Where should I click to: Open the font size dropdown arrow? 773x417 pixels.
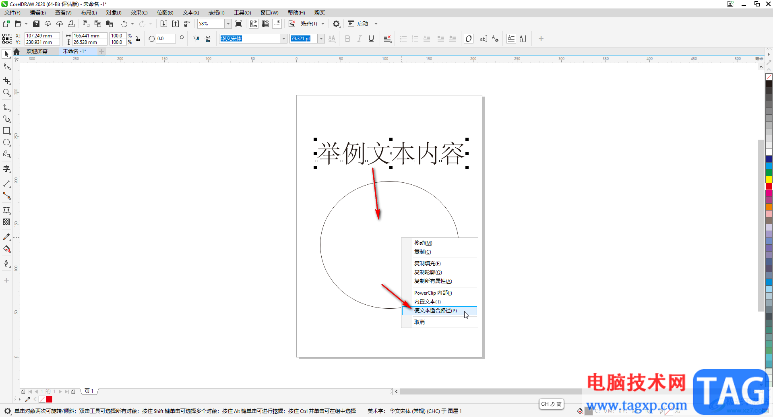coord(321,39)
